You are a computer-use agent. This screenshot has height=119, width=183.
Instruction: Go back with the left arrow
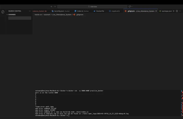click(51, 7)
